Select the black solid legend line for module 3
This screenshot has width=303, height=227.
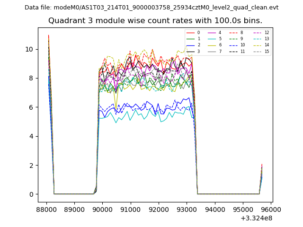pos(190,51)
